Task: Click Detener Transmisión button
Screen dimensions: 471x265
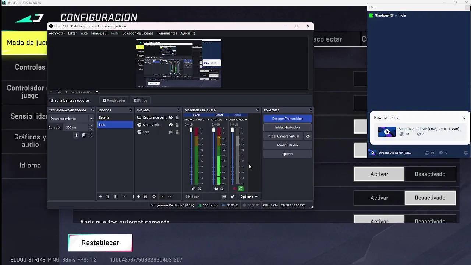Action: click(x=287, y=119)
